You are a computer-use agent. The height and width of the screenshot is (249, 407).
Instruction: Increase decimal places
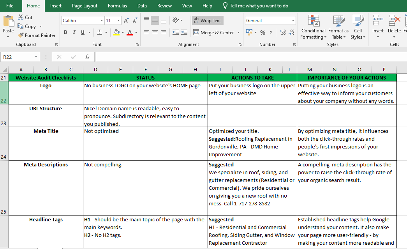pos(283,32)
